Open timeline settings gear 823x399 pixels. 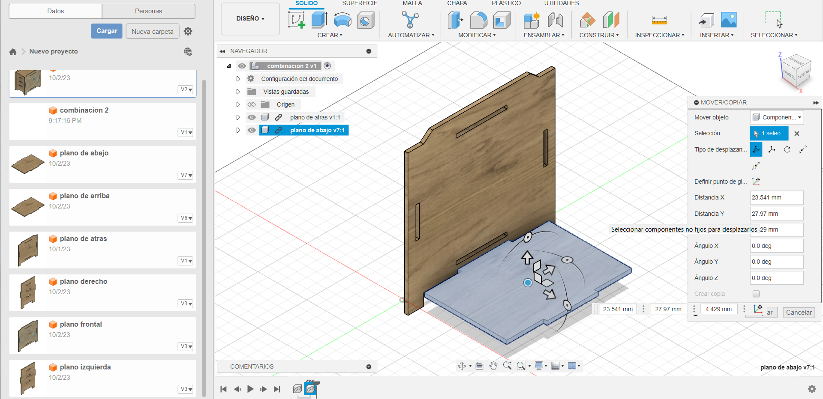tap(812, 389)
